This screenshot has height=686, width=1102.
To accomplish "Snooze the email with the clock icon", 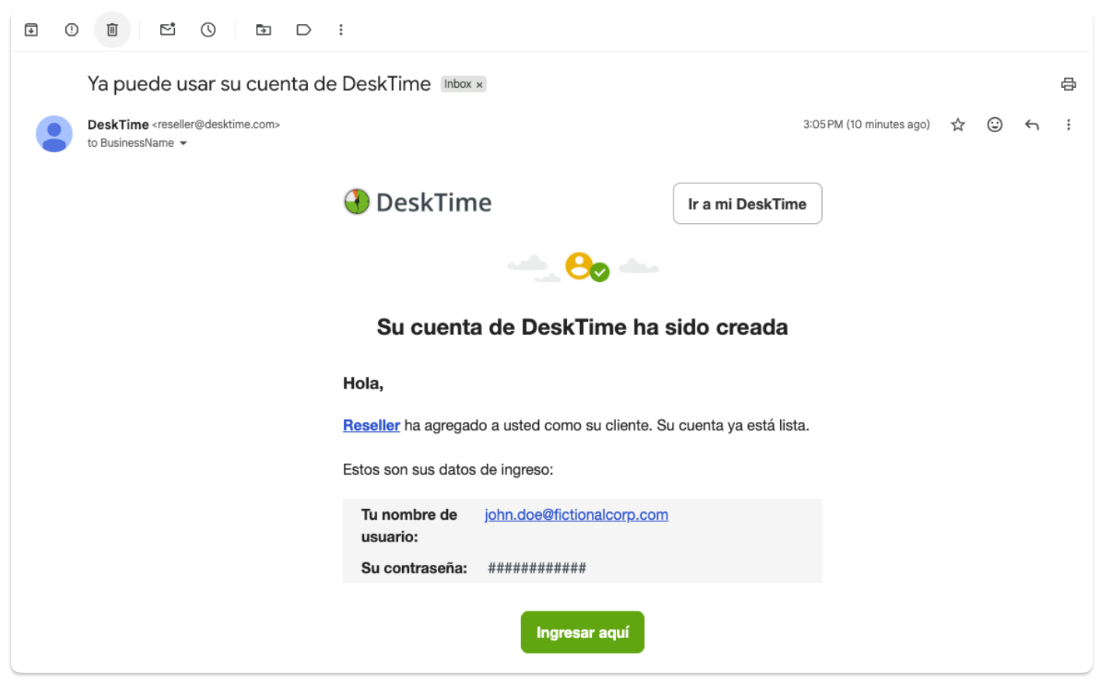I will click(x=208, y=30).
